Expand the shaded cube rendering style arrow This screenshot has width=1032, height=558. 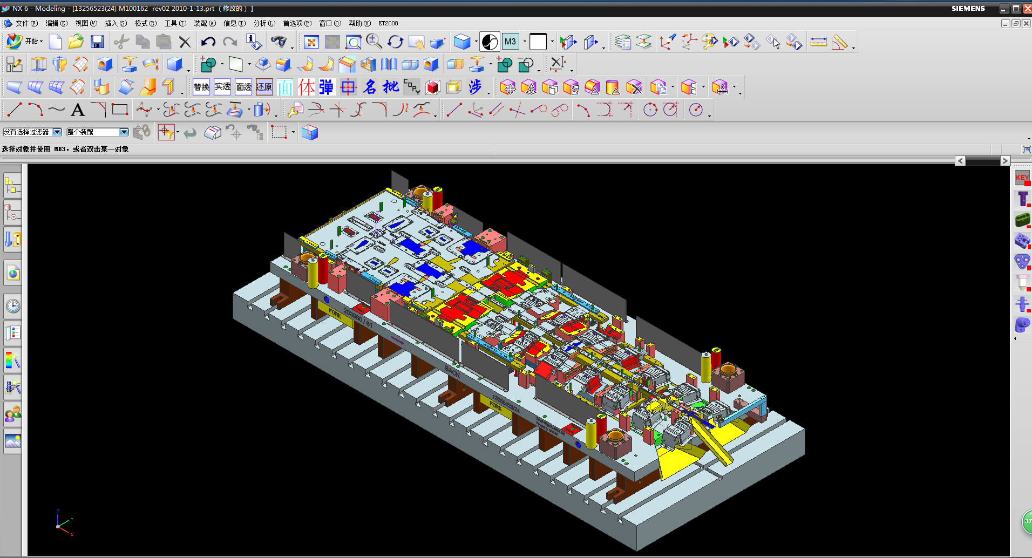pos(476,42)
